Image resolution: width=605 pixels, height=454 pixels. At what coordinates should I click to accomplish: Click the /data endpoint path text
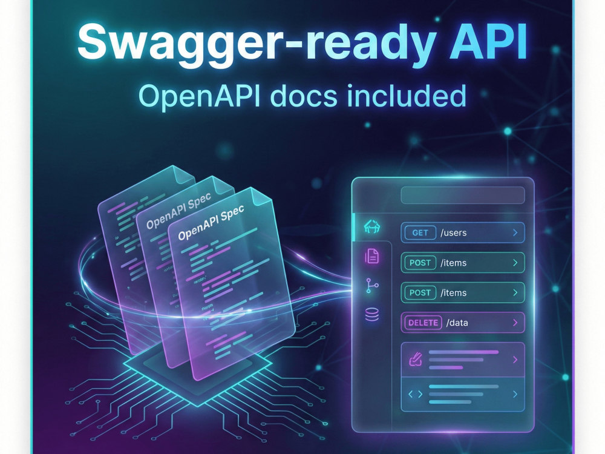457,323
